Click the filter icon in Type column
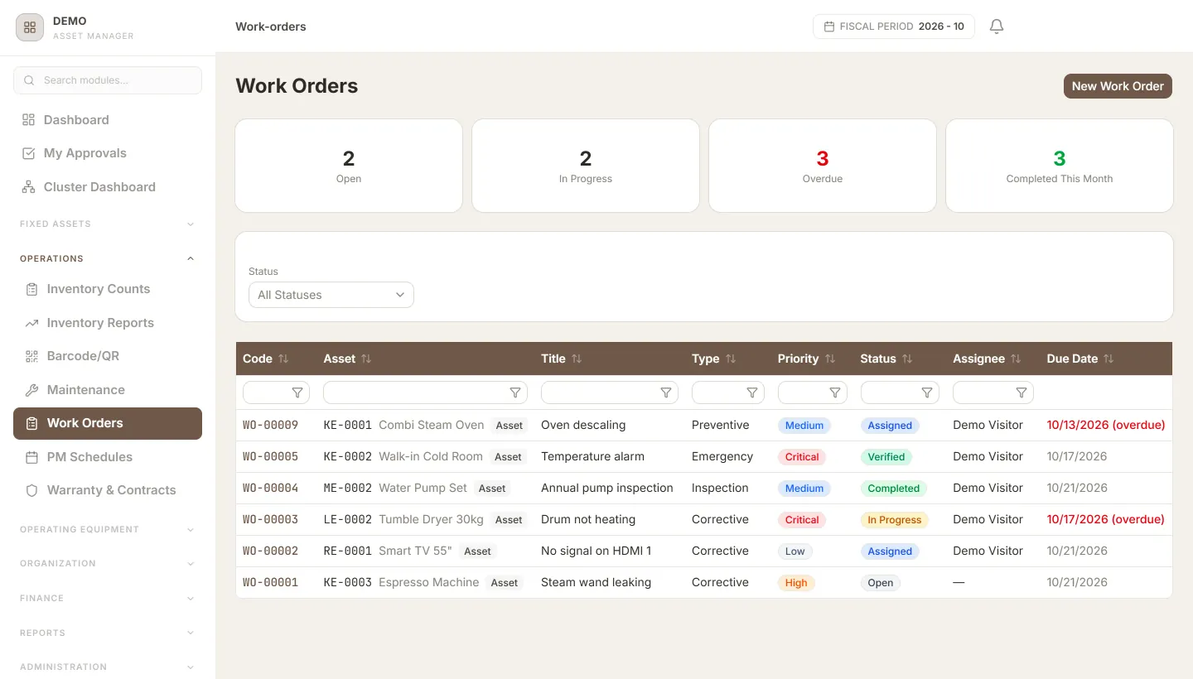This screenshot has height=679, width=1193. pyautogui.click(x=752, y=392)
